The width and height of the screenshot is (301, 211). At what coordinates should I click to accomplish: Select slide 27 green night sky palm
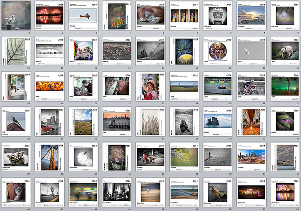(x=285, y=86)
